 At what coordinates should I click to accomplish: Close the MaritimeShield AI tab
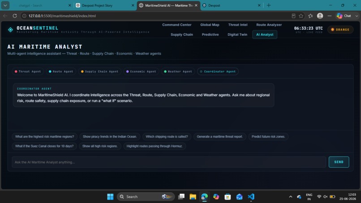(x=196, y=5)
